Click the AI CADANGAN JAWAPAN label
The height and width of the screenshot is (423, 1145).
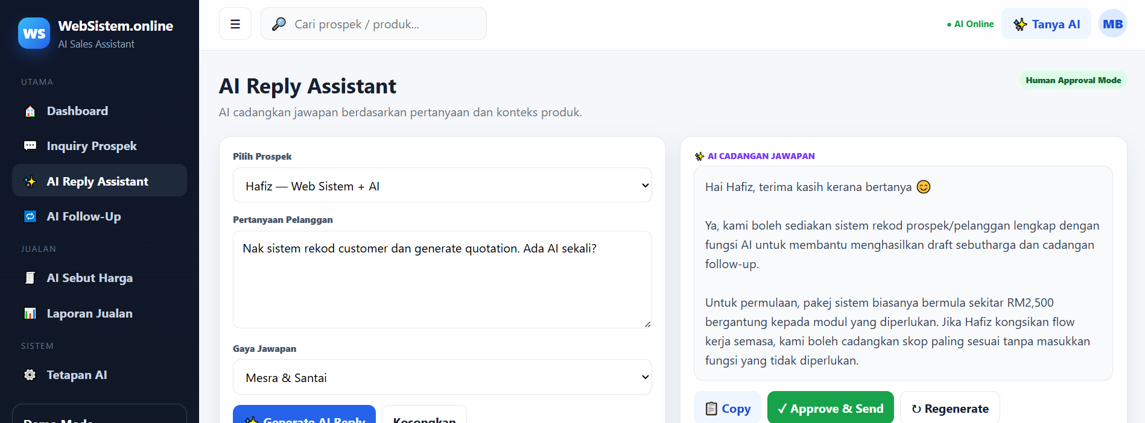click(761, 156)
